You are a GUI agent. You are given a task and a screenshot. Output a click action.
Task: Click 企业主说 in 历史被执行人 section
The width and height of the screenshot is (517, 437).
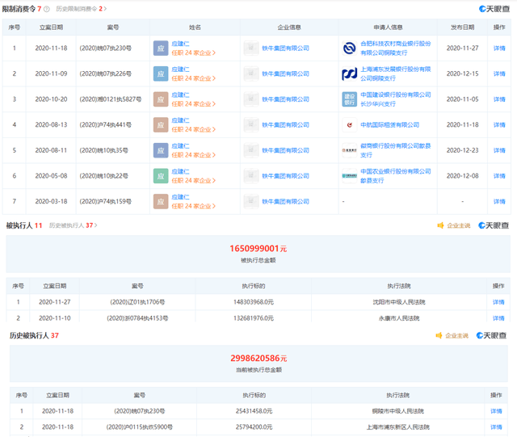456,336
